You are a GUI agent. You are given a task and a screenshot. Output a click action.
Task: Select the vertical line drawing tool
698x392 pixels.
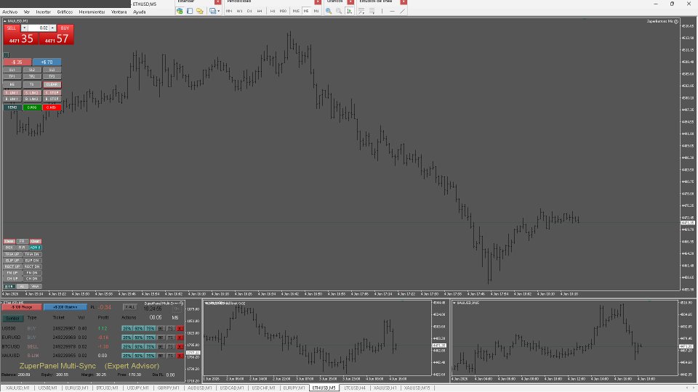click(382, 11)
